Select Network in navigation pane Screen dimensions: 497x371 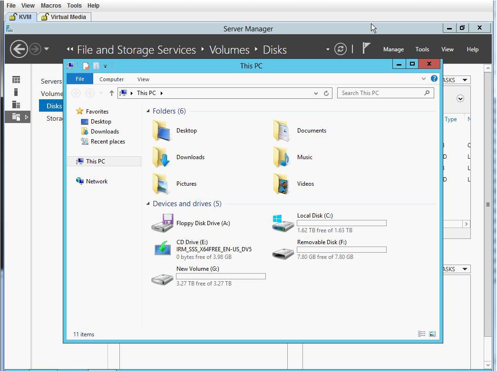(92, 181)
